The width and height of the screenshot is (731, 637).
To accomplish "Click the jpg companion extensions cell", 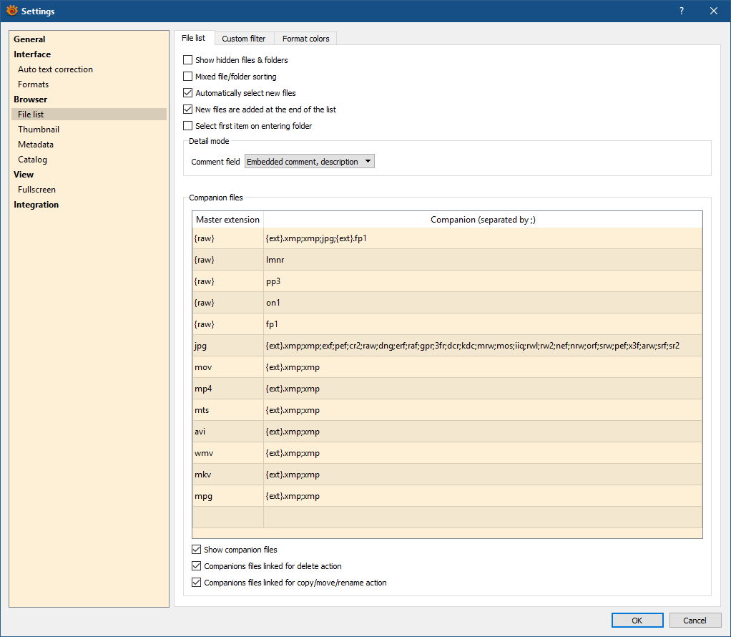I will click(472, 346).
